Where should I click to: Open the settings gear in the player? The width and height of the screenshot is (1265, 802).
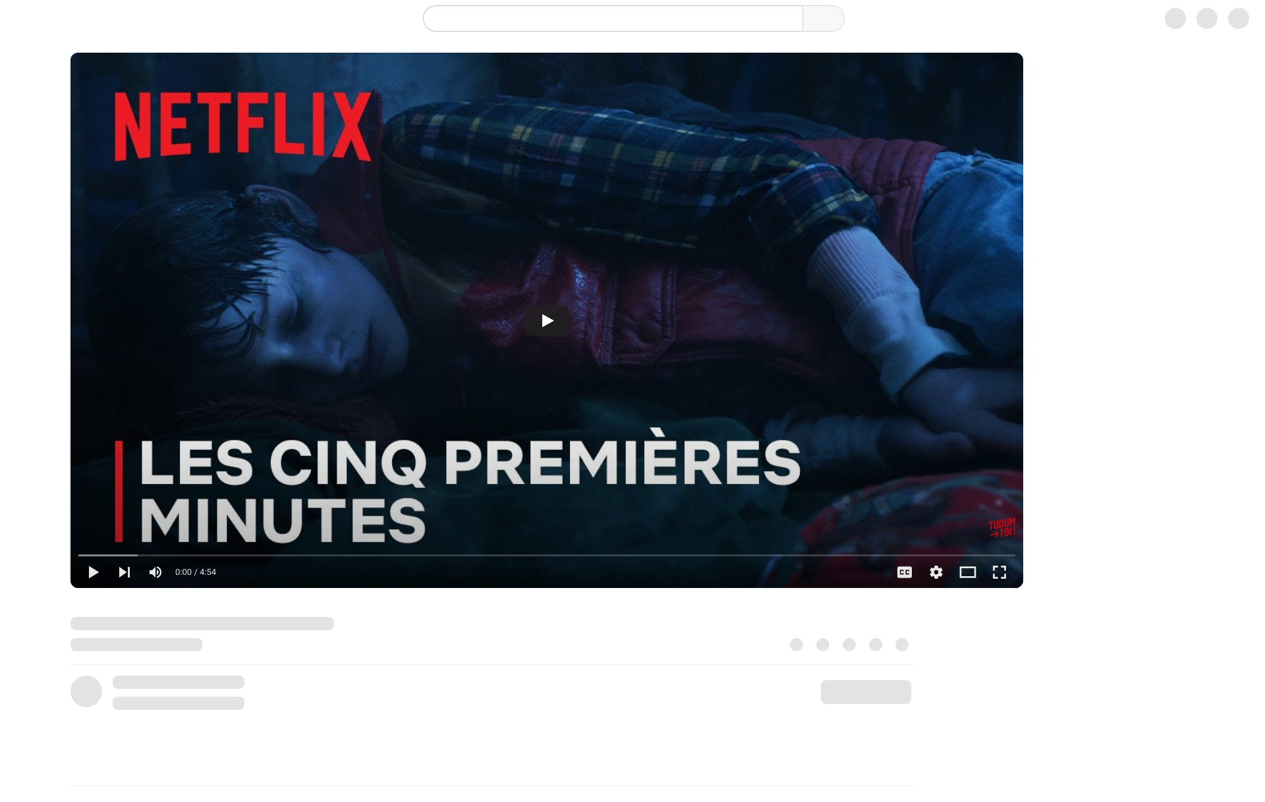[936, 572]
